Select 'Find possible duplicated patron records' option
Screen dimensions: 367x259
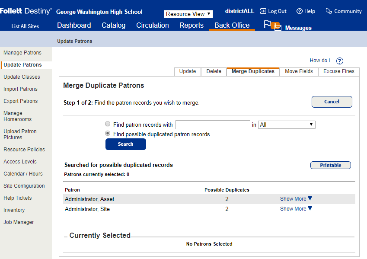(108, 134)
